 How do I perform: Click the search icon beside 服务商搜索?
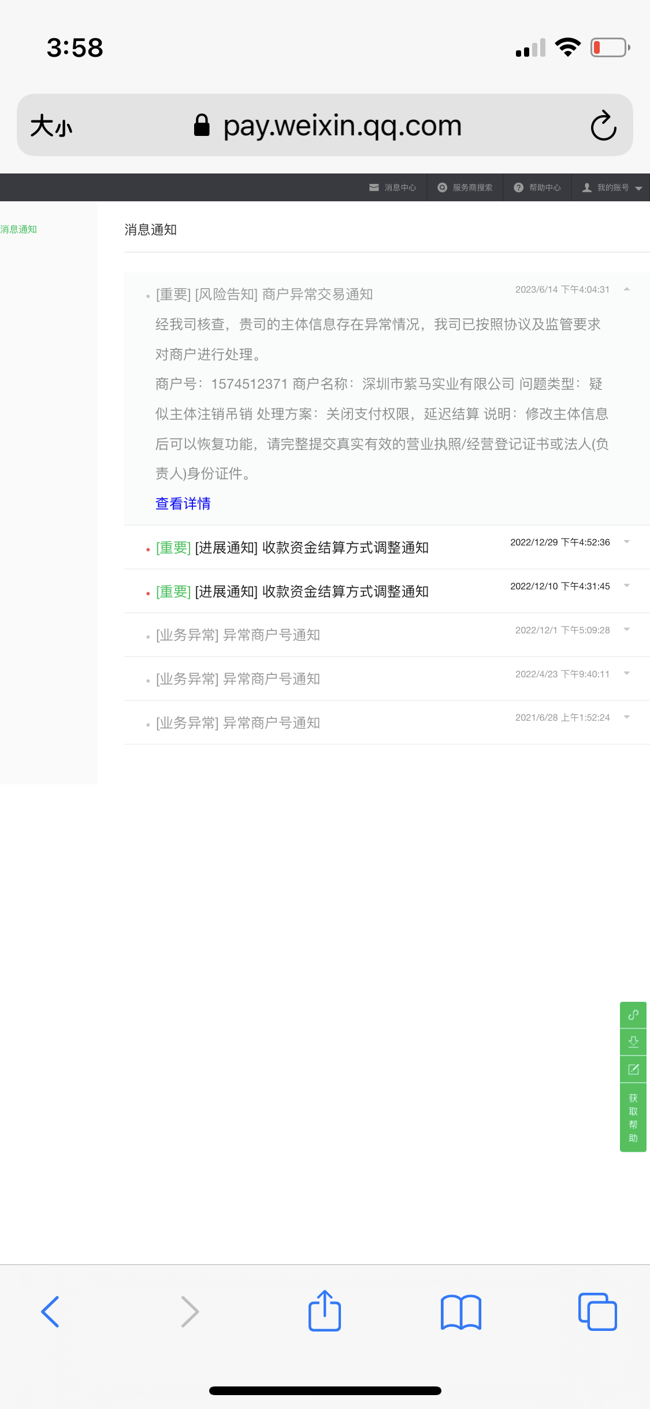443,187
